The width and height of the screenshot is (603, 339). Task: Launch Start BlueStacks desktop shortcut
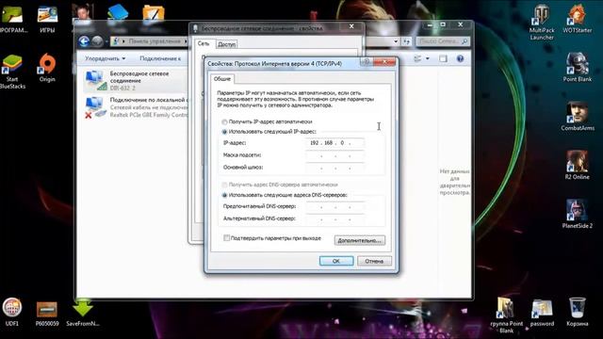pyautogui.click(x=12, y=72)
